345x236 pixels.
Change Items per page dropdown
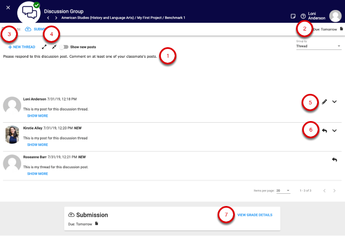pos(283,190)
